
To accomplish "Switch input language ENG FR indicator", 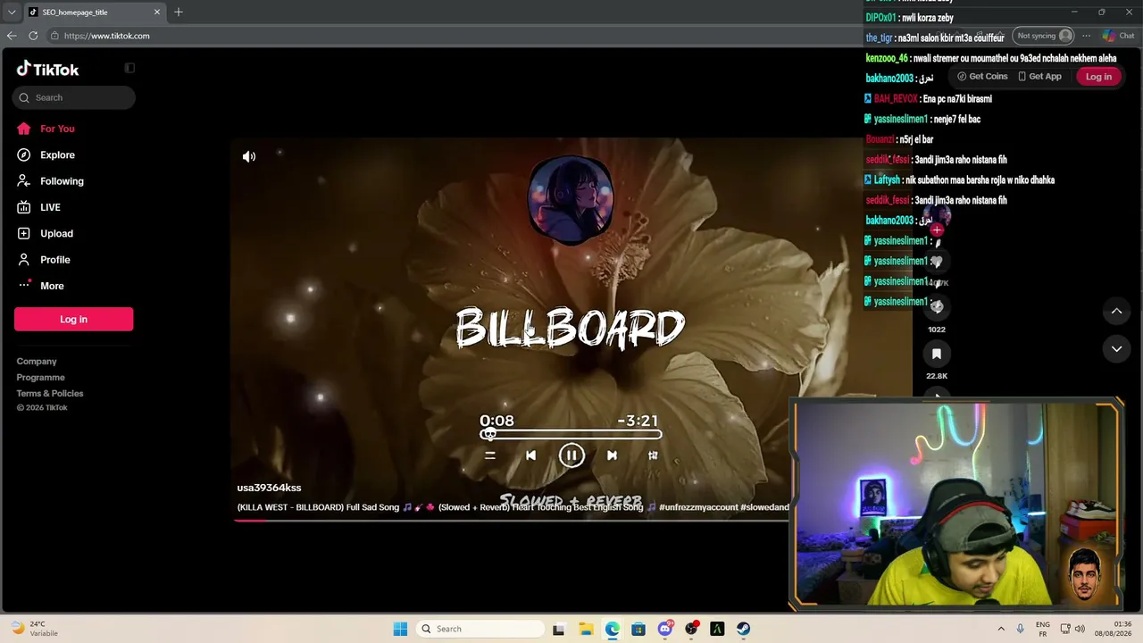I will (1042, 629).
